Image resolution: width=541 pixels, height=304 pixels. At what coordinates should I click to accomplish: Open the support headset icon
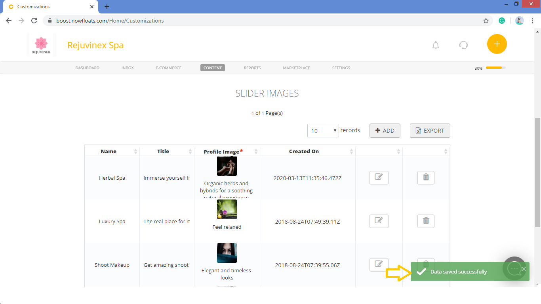click(463, 45)
